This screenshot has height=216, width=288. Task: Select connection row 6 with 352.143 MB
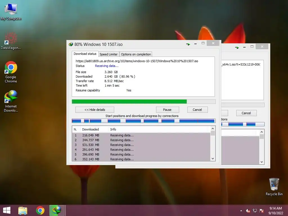coord(141,159)
